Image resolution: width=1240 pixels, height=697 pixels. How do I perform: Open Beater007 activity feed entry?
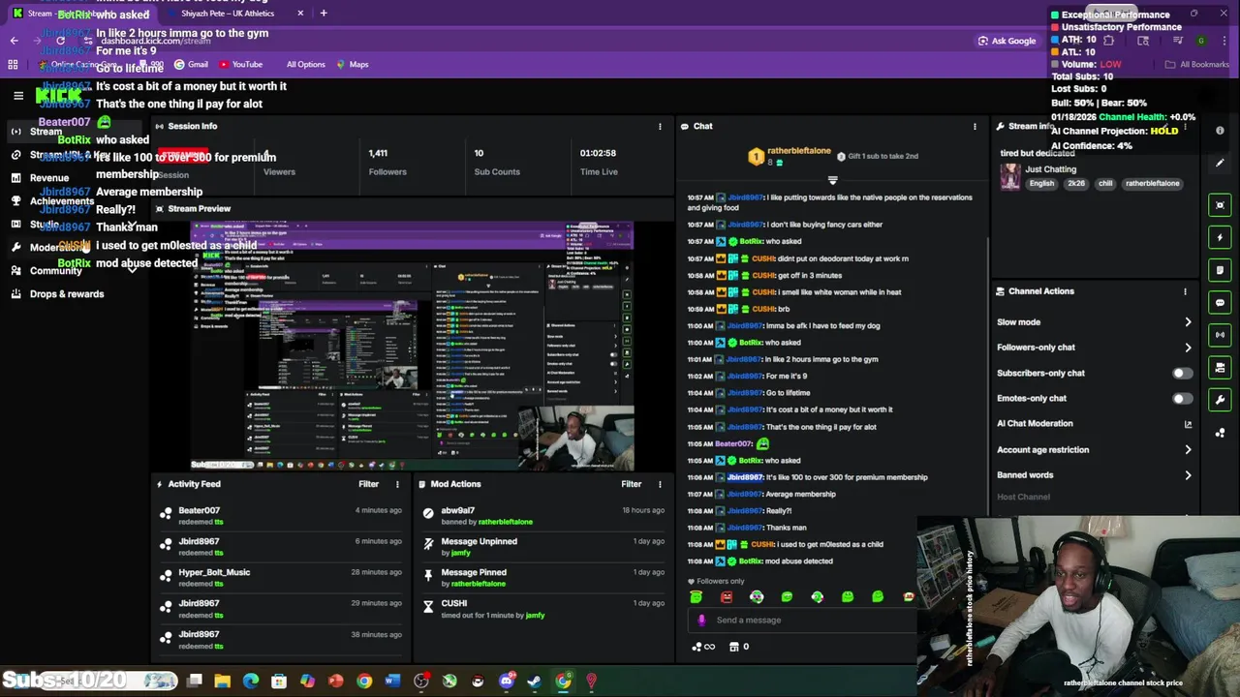pos(281,516)
